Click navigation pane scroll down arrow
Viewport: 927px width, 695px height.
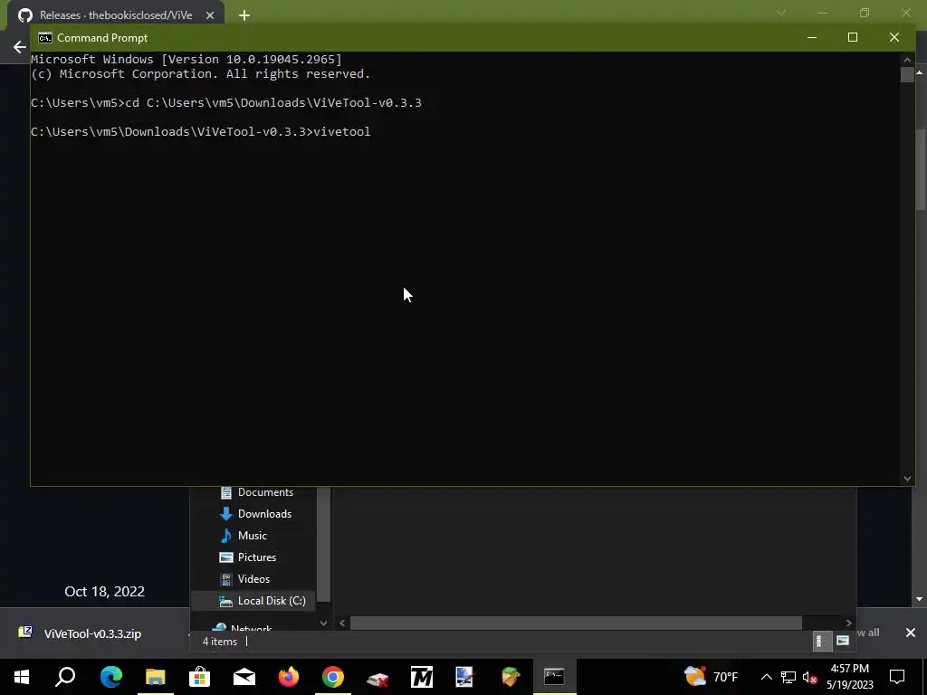pos(323,623)
